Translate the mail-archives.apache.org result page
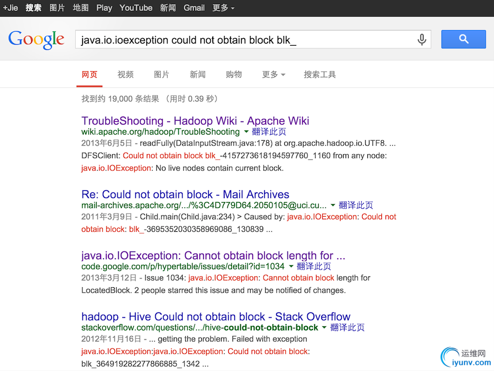Viewport: 494px width, 371px height. pos(355,205)
